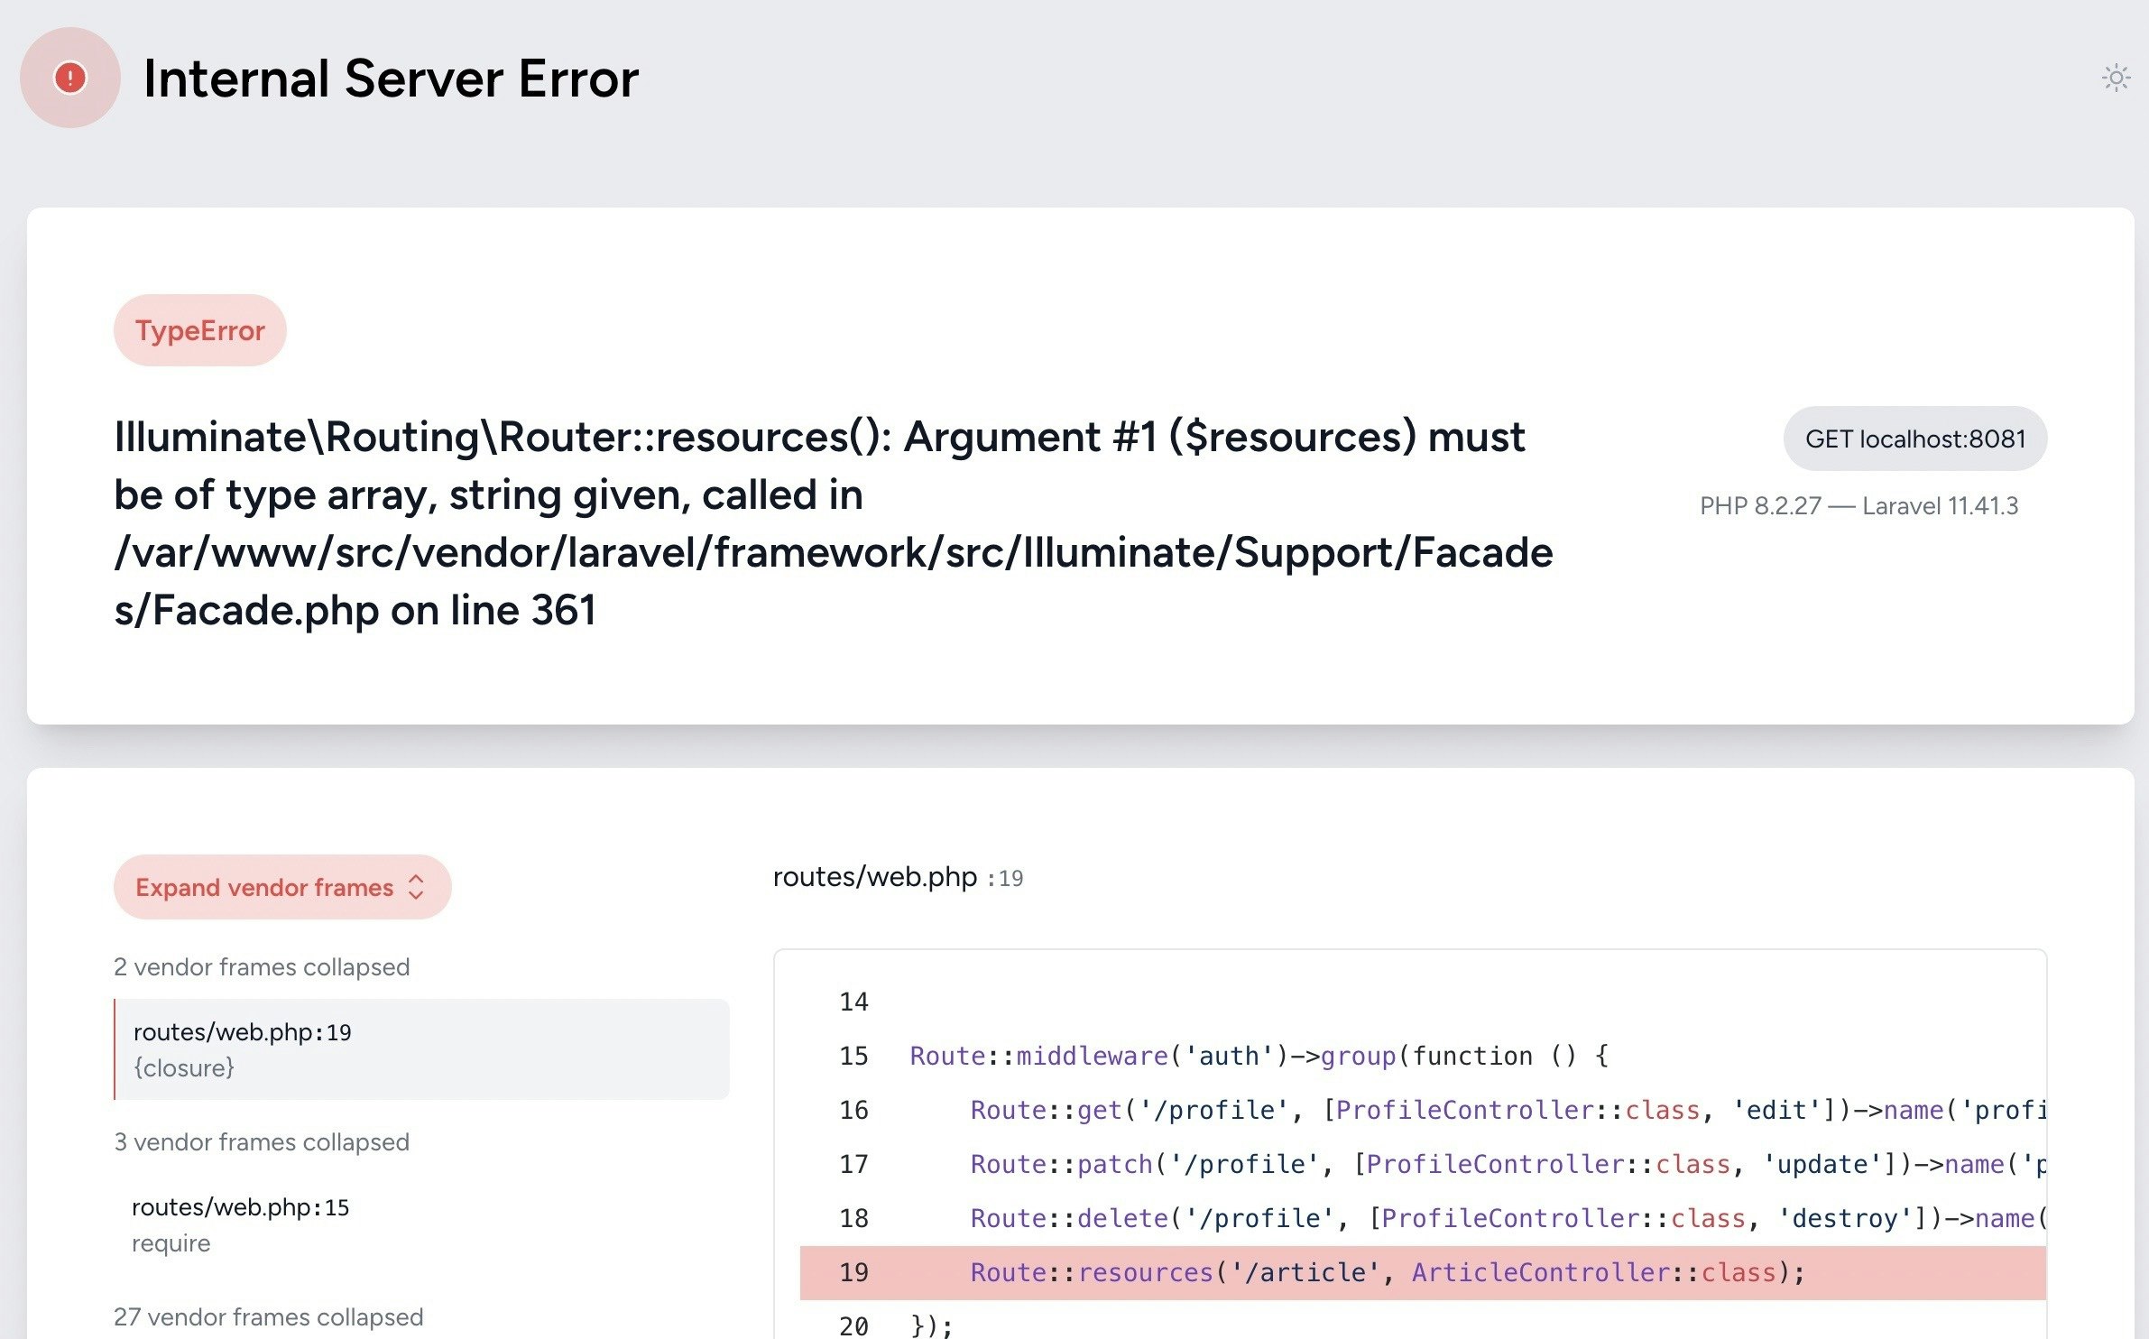This screenshot has height=1339, width=2149.
Task: Click the PHP 8.2.27 — Laravel 11.41.3 version text
Action: pyautogui.click(x=1858, y=505)
